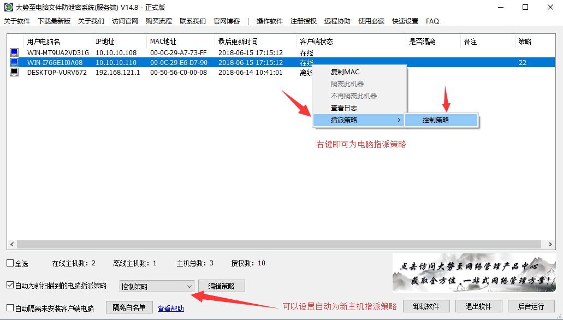Expand the 指派策略 submenu entry
The height and width of the screenshot is (320, 563).
click(359, 120)
